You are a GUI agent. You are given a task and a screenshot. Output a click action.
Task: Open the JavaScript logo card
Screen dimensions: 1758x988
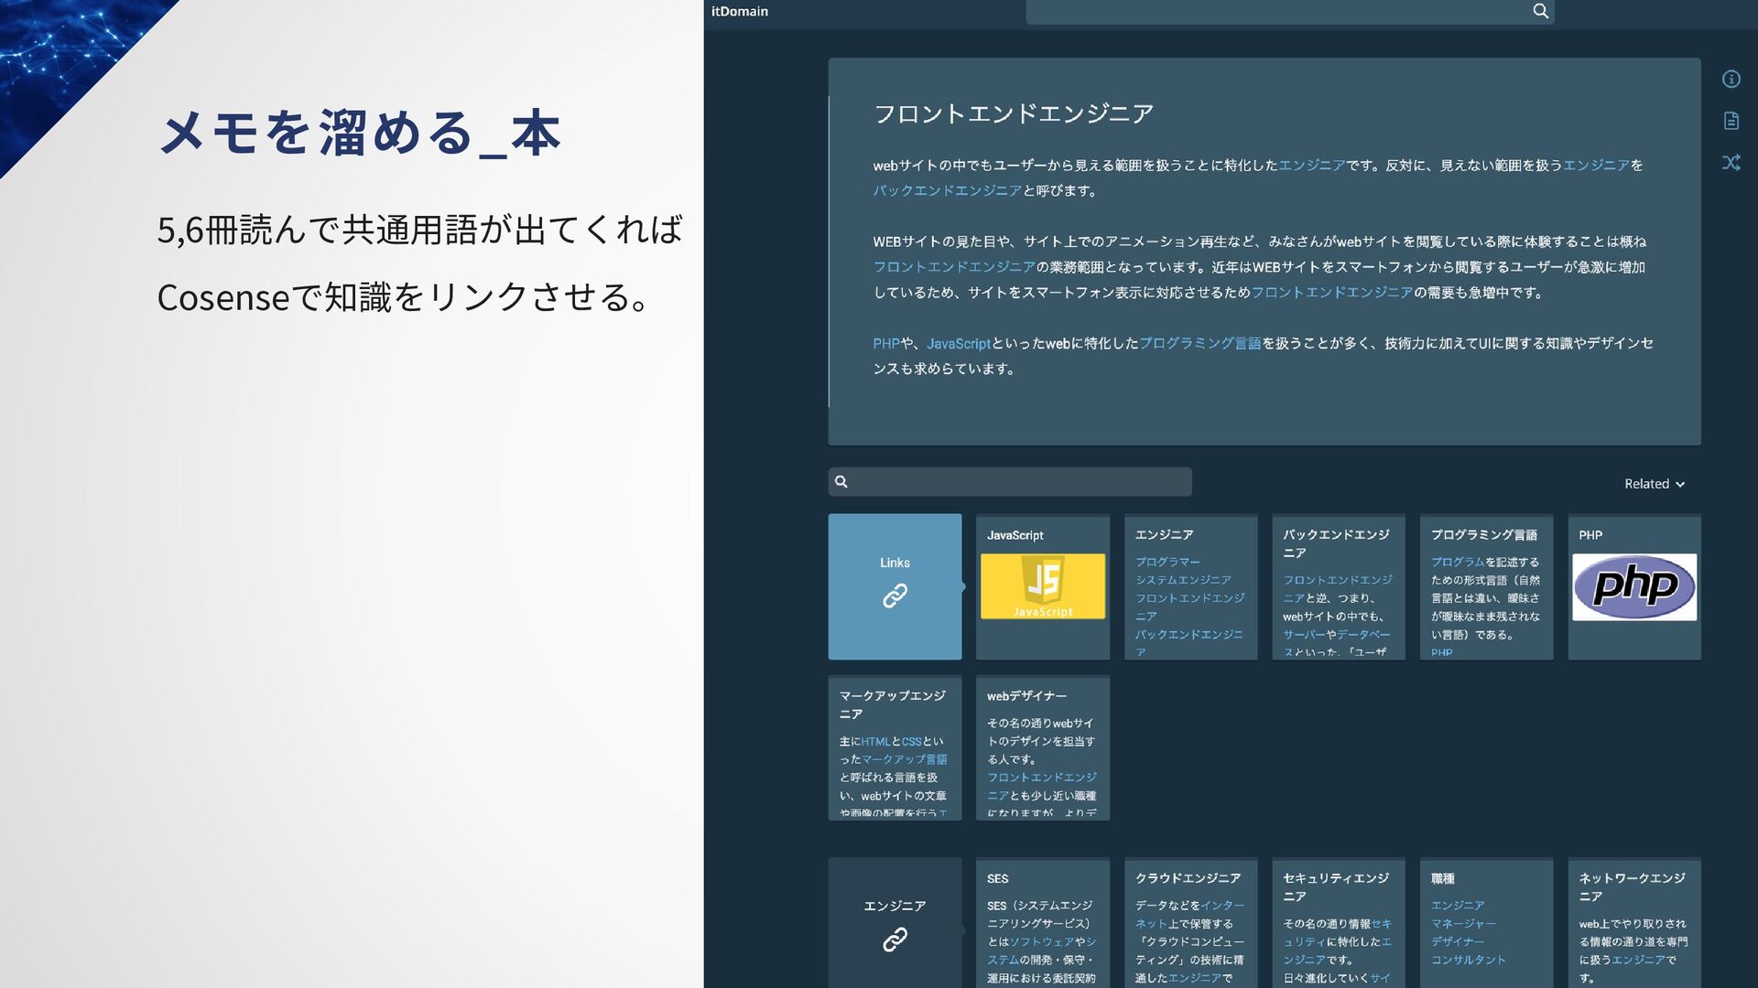click(x=1042, y=586)
